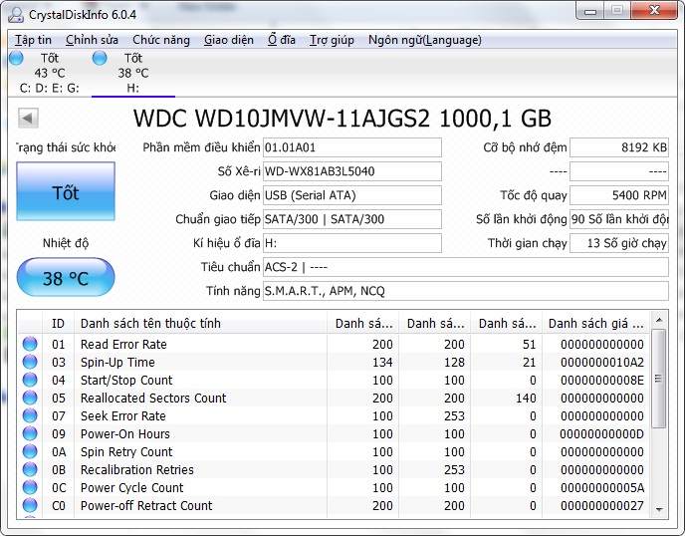This screenshot has width=685, height=536.
Task: Click the power on hours field showing 13
Action: 619,243
